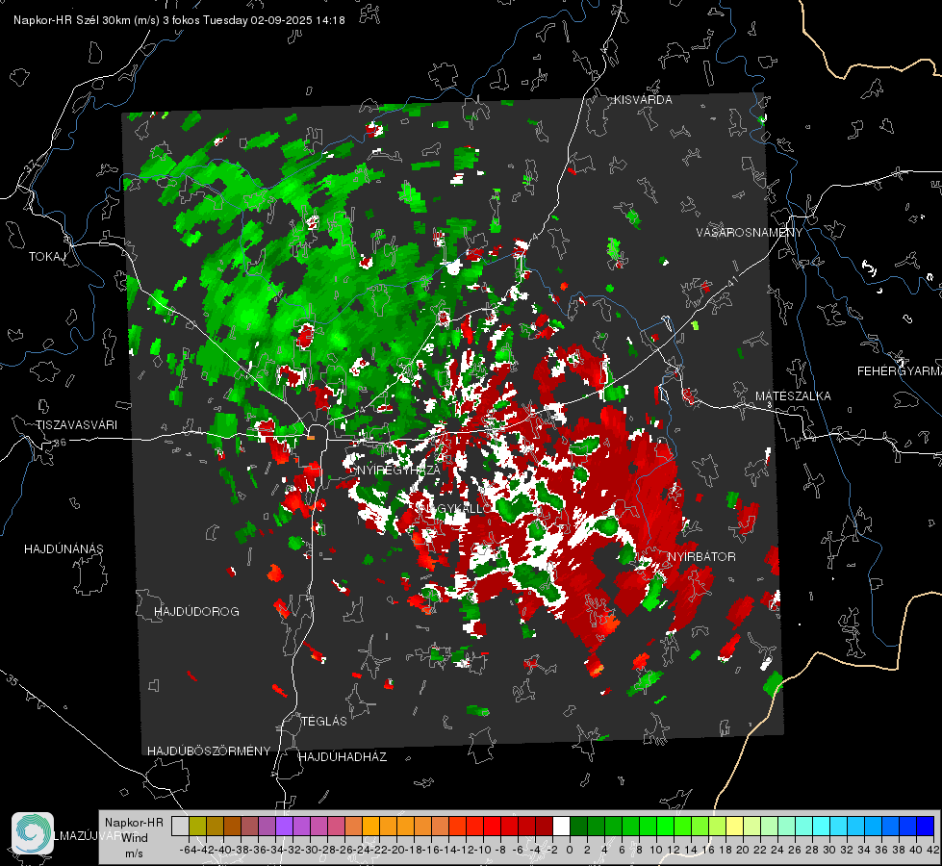Select the TOKAJ town label
This screenshot has height=866, width=942.
pos(47,257)
